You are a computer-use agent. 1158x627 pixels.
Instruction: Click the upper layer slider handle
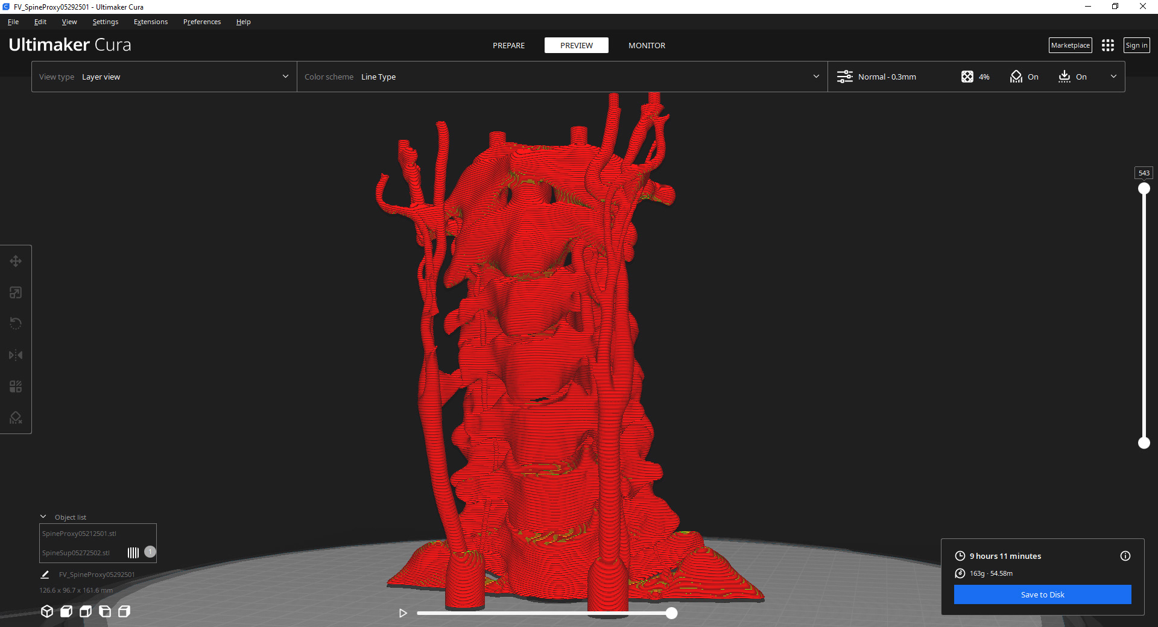coord(1144,189)
